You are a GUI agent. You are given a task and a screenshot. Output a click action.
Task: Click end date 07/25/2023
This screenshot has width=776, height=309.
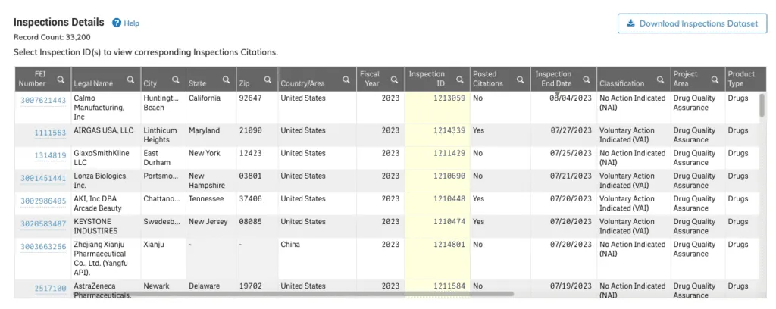(571, 153)
